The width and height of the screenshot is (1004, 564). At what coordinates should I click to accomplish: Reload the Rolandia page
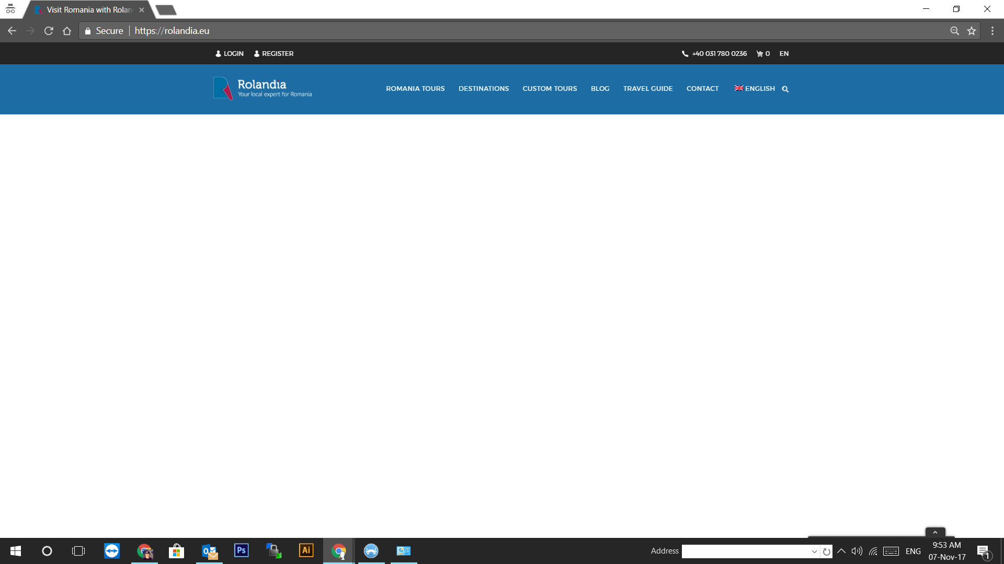click(49, 31)
